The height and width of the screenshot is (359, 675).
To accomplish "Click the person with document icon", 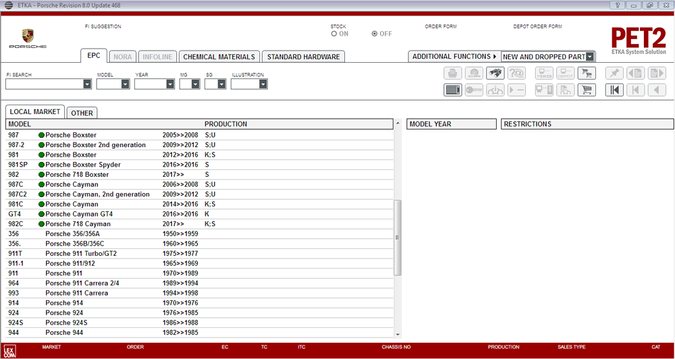I will (565, 90).
